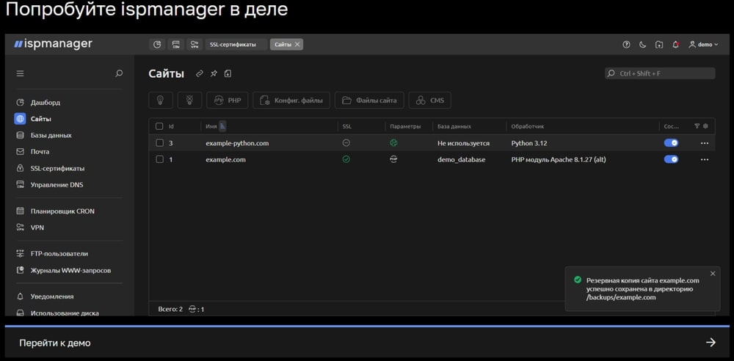Open the dashboard pinned tab icon
This screenshot has width=734, height=361.
point(157,45)
